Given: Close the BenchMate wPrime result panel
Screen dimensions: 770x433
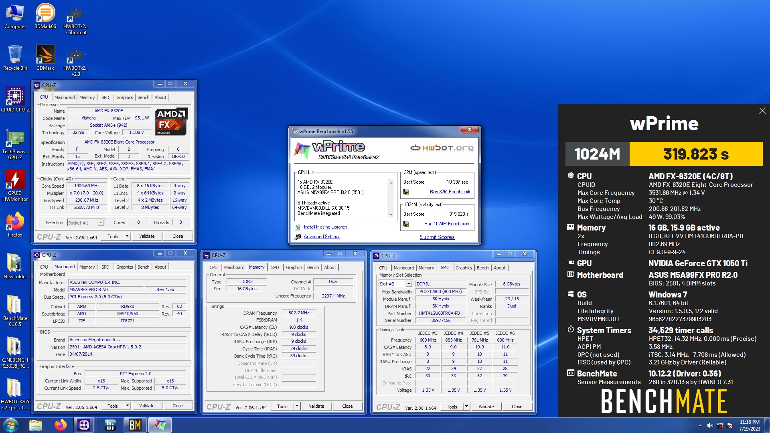Looking at the screenshot, I should coord(762,111).
